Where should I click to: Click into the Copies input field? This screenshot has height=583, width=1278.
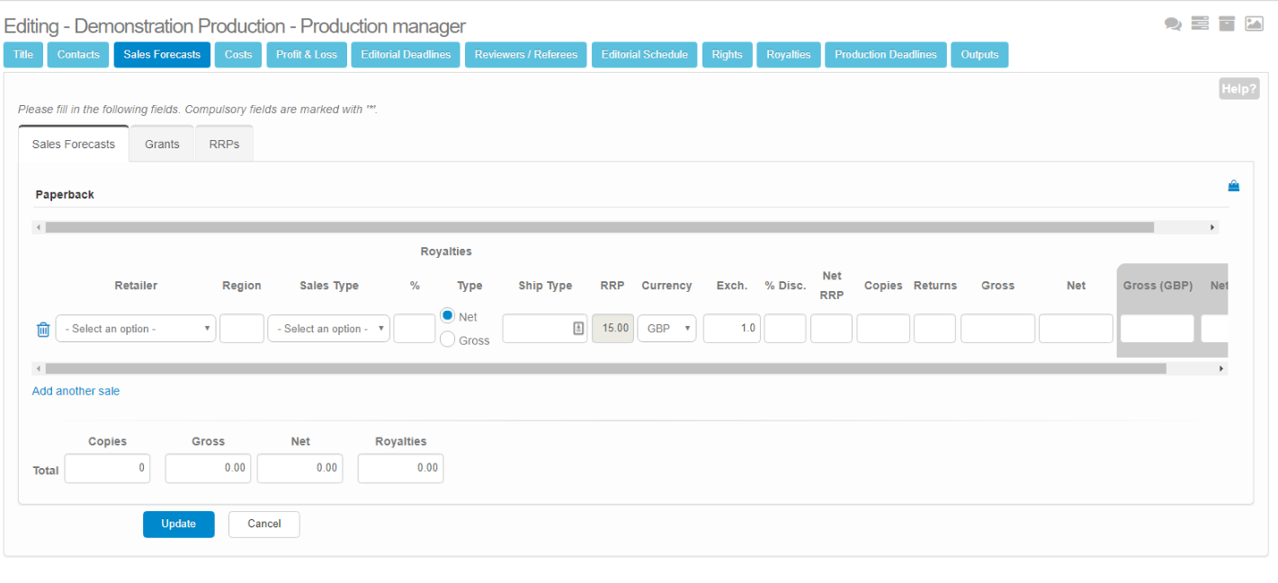(883, 329)
